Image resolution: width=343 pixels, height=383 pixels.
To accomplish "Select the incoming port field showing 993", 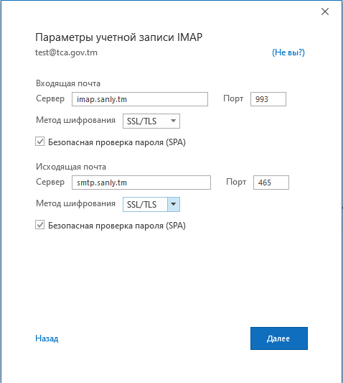I will (x=268, y=99).
